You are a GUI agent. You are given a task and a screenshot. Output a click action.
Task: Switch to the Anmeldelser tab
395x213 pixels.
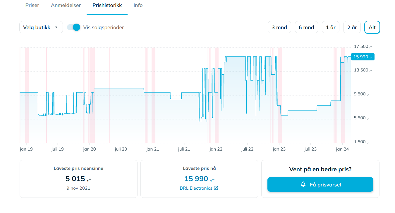coord(66,5)
